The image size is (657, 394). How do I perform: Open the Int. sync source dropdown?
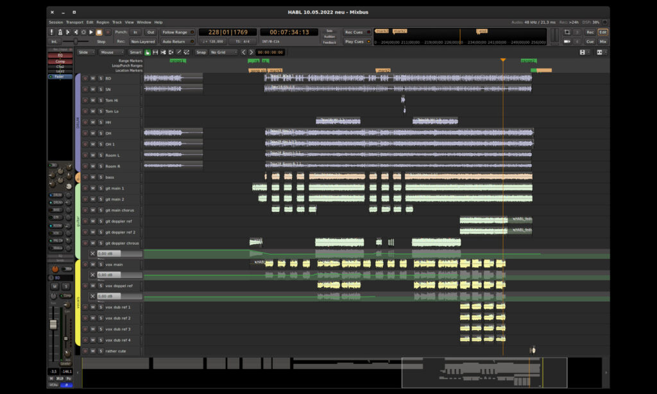[55, 42]
